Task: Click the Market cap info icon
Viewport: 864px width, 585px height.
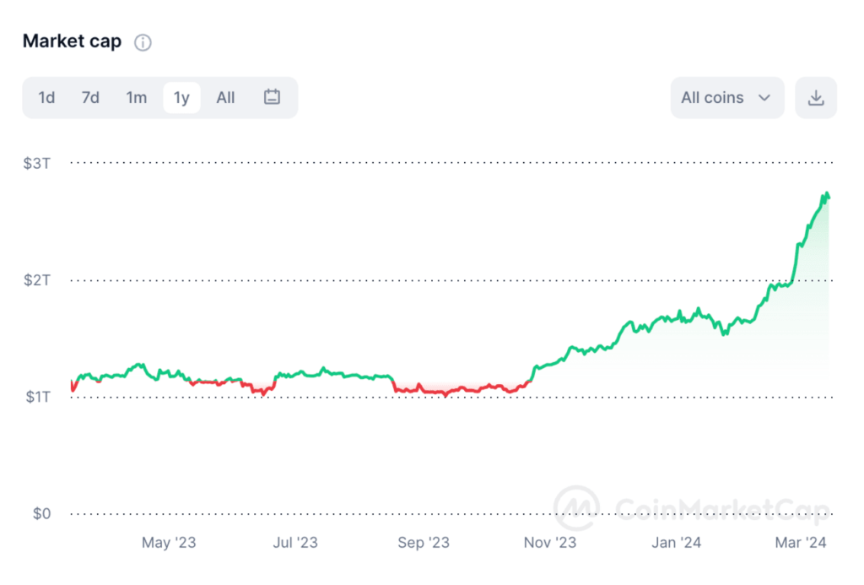Action: point(143,42)
